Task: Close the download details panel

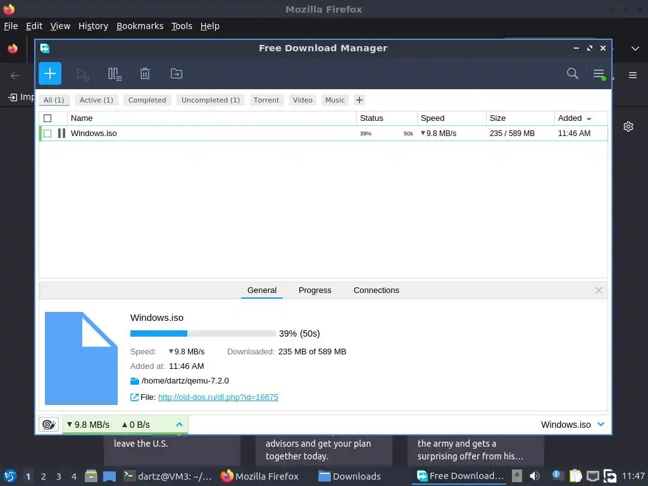Action: point(599,290)
